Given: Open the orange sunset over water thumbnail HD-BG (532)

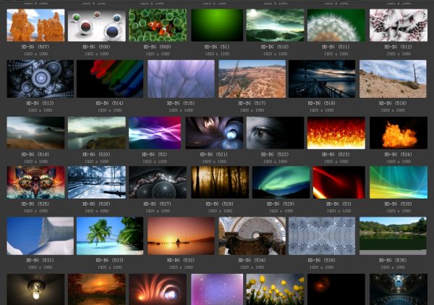Looking at the screenshot, I should click(x=181, y=236).
